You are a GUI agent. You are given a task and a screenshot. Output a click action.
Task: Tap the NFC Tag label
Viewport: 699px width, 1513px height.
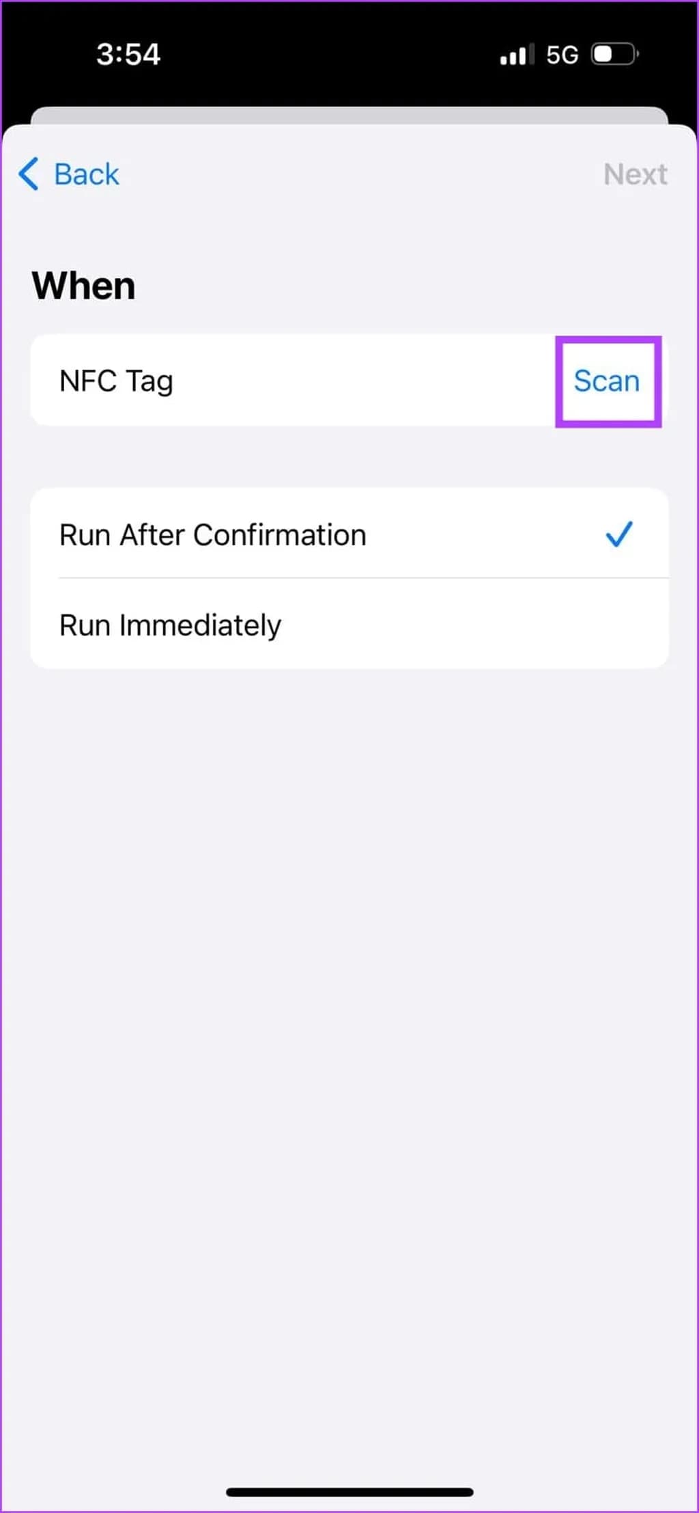[116, 381]
